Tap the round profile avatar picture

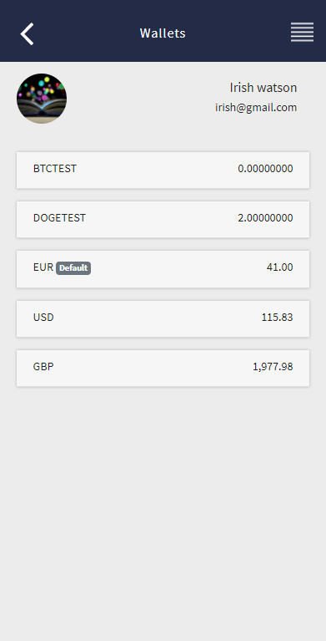pyautogui.click(x=42, y=99)
